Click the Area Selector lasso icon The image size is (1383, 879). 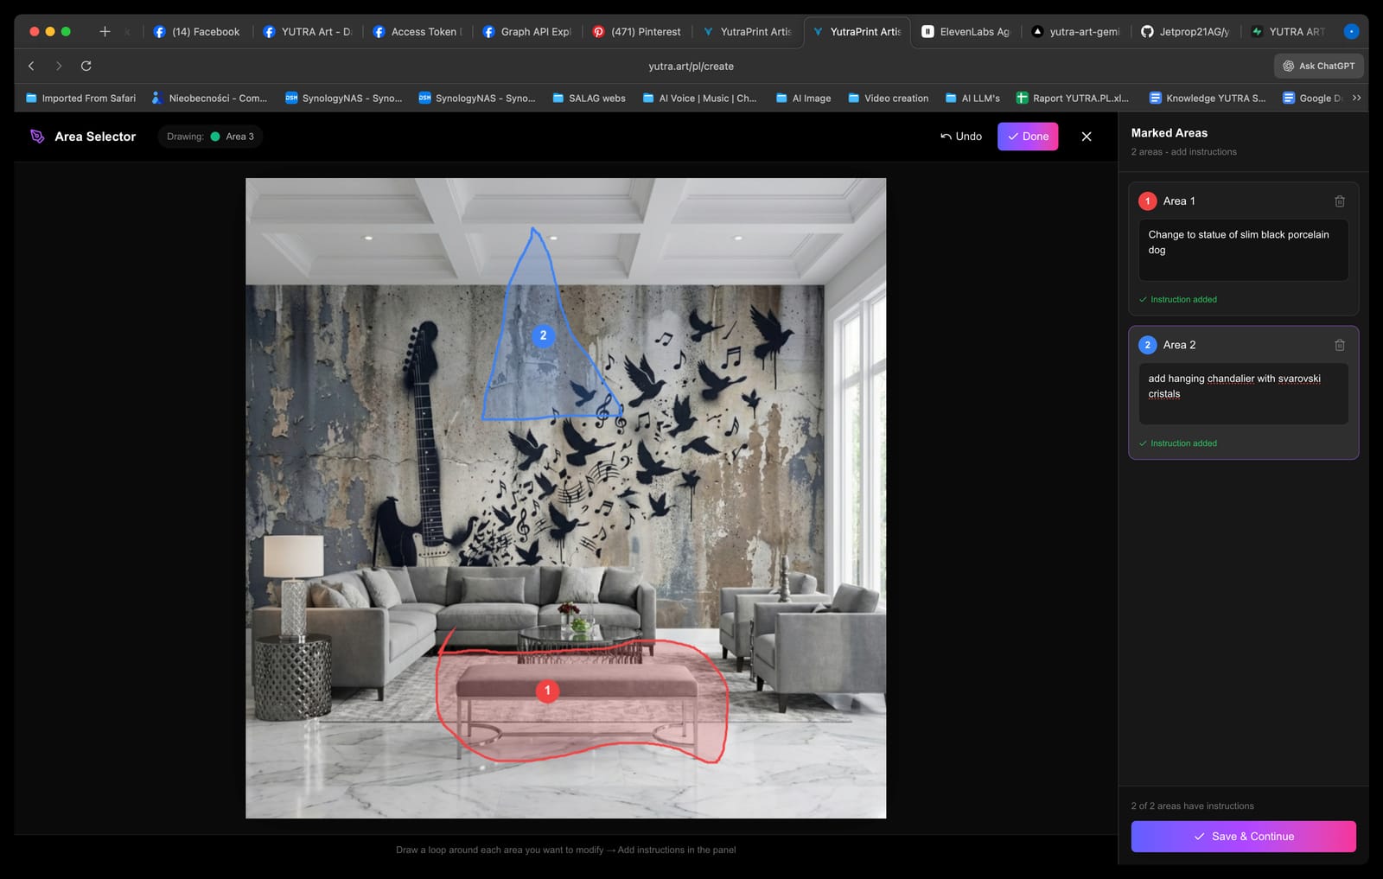37,137
